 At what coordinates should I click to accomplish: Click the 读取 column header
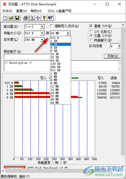pos(114,78)
